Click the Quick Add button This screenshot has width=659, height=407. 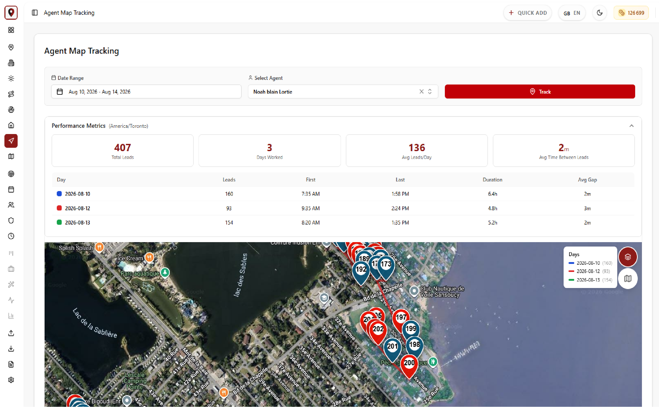pyautogui.click(x=528, y=13)
